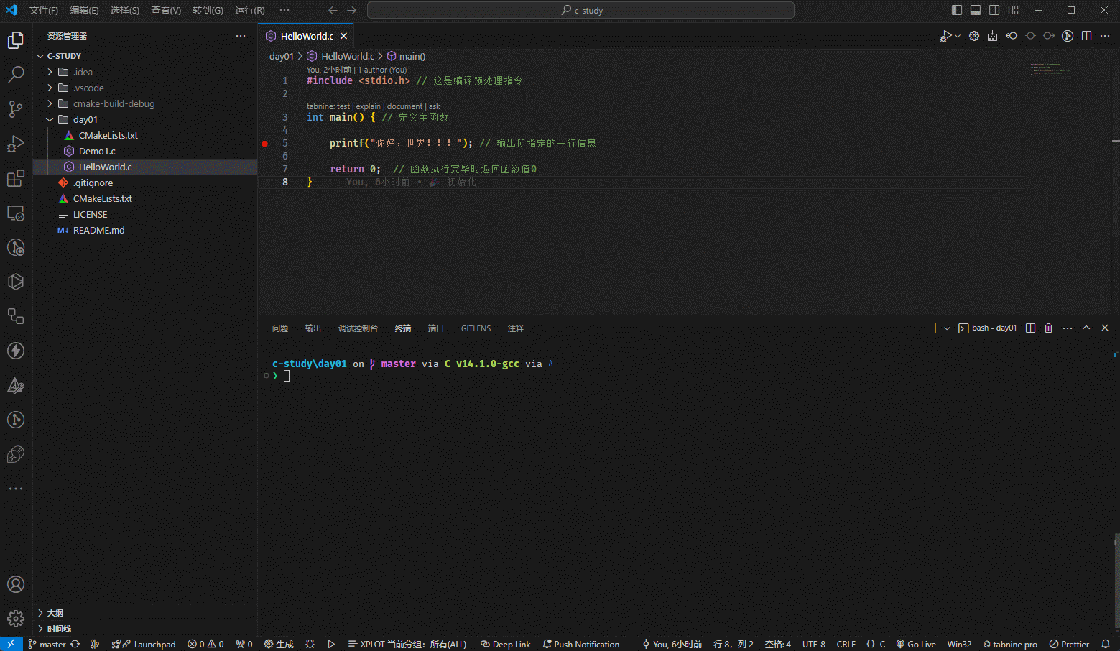Image resolution: width=1120 pixels, height=651 pixels.
Task: Open the Extensions view
Action: point(16,178)
